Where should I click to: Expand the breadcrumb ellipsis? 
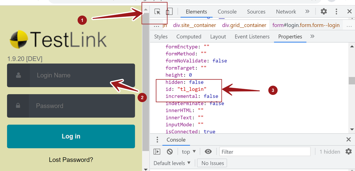coord(156,25)
